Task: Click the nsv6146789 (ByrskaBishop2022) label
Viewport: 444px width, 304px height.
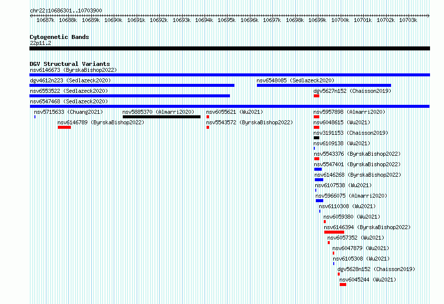Action: 101,122
